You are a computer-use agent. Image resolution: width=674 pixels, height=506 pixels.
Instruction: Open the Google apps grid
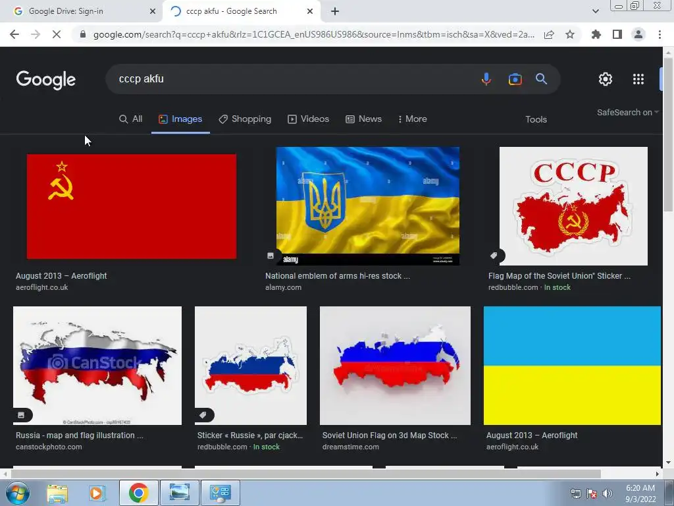pos(638,79)
